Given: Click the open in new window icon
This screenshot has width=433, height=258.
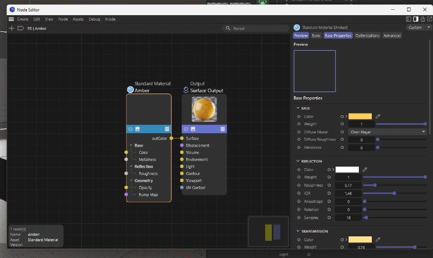Looking at the screenshot, I should coord(429,19).
